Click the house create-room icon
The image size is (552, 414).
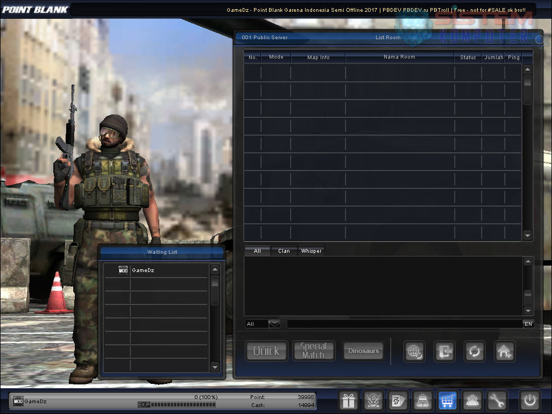[x=505, y=351]
